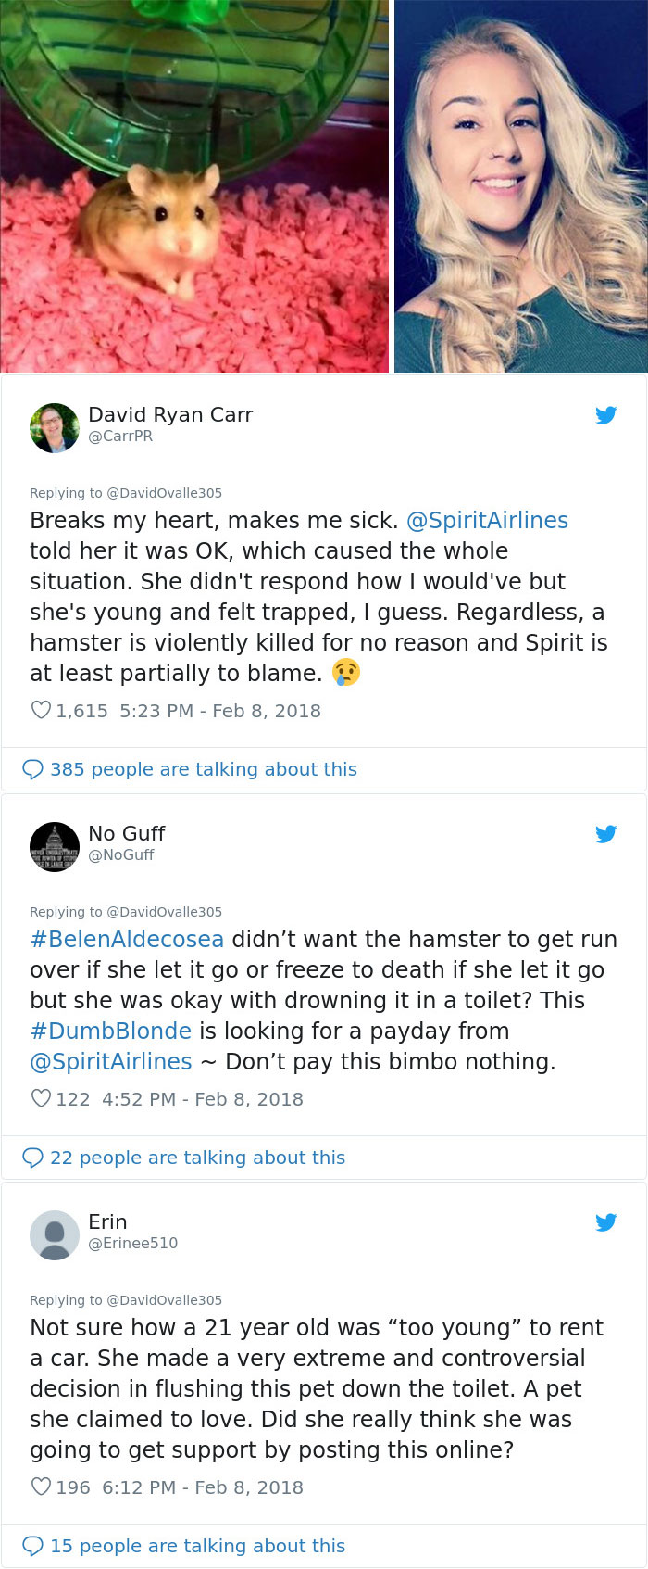This screenshot has width=648, height=1569.
Task: Click the reply bubble icon below Erin's tweet
Action: (33, 1546)
